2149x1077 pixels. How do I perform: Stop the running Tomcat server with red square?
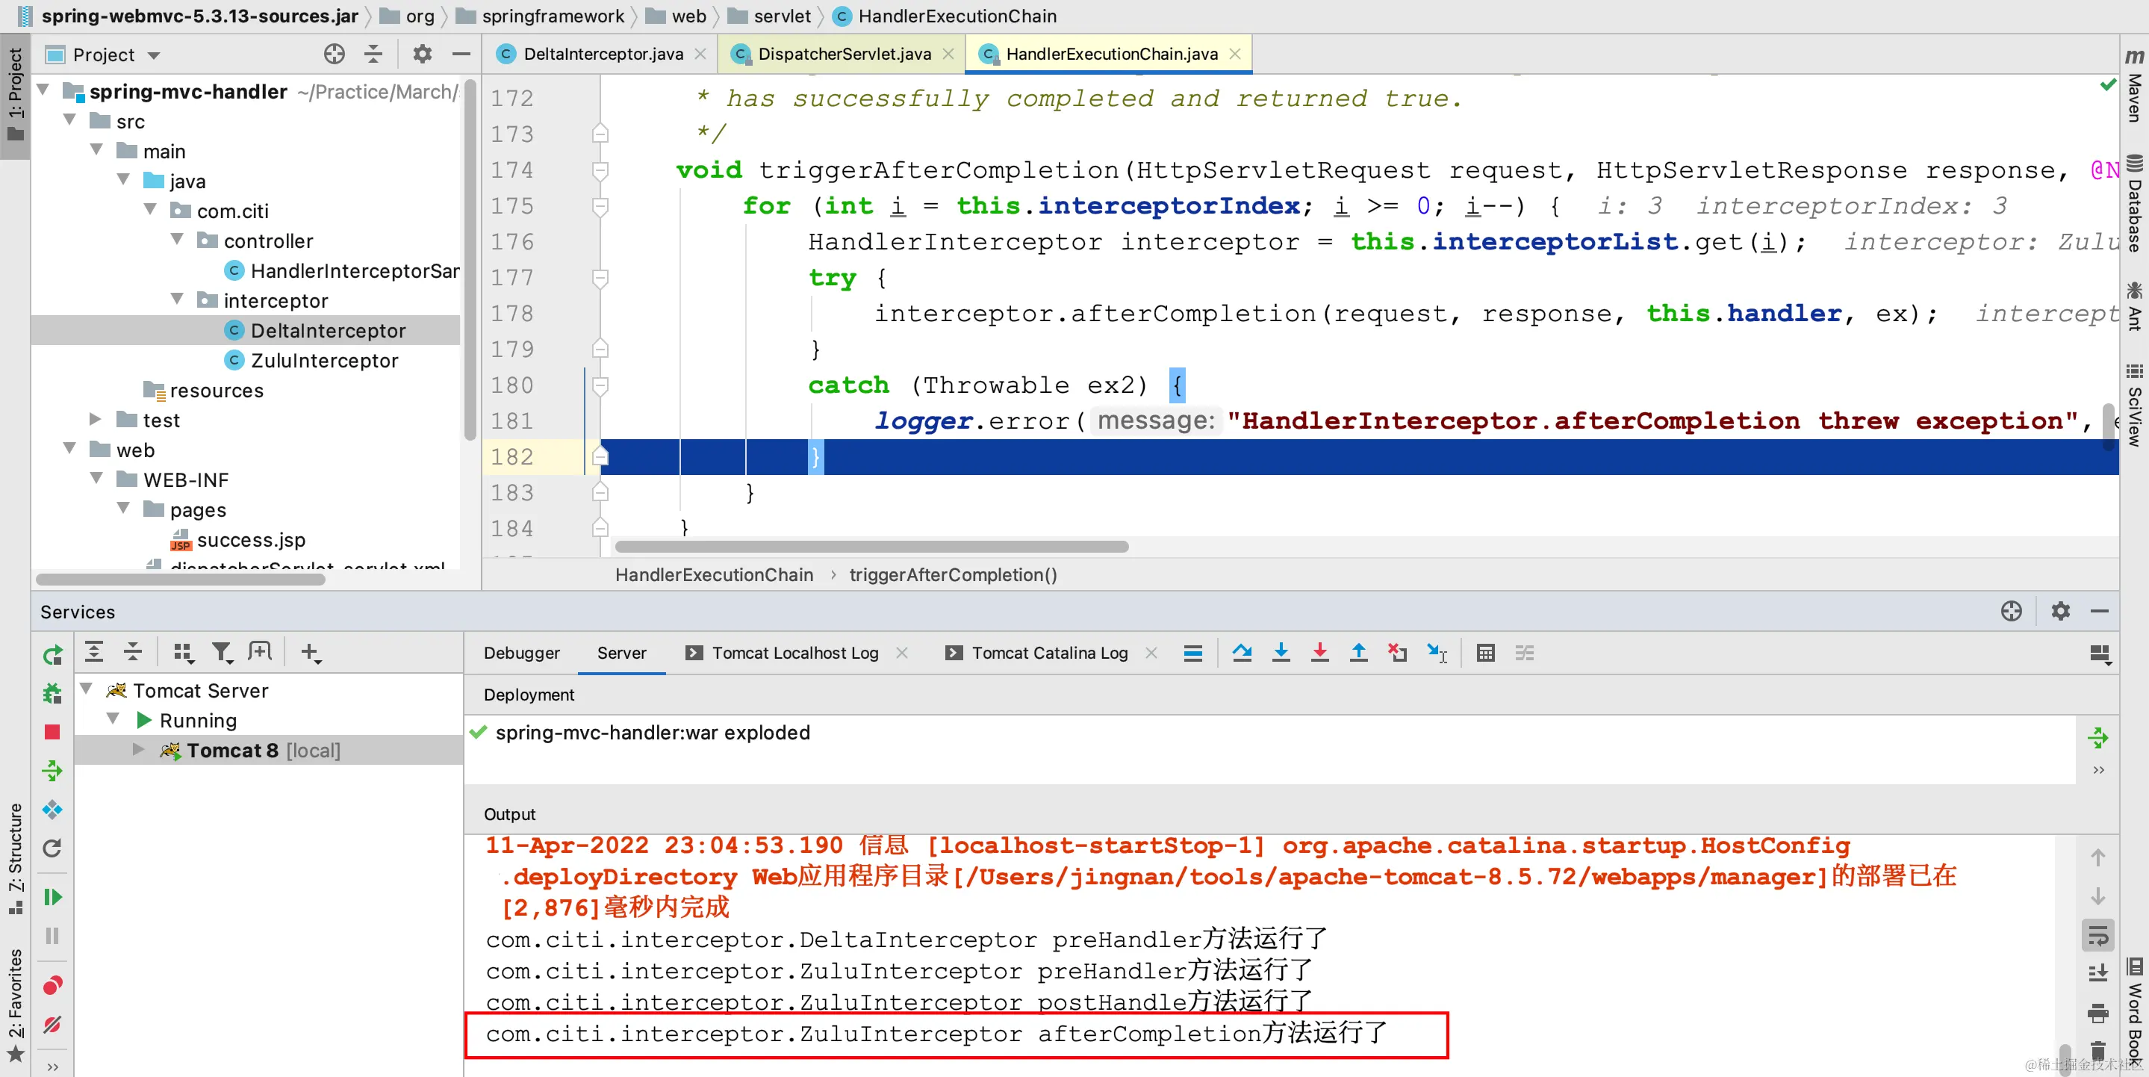[52, 732]
